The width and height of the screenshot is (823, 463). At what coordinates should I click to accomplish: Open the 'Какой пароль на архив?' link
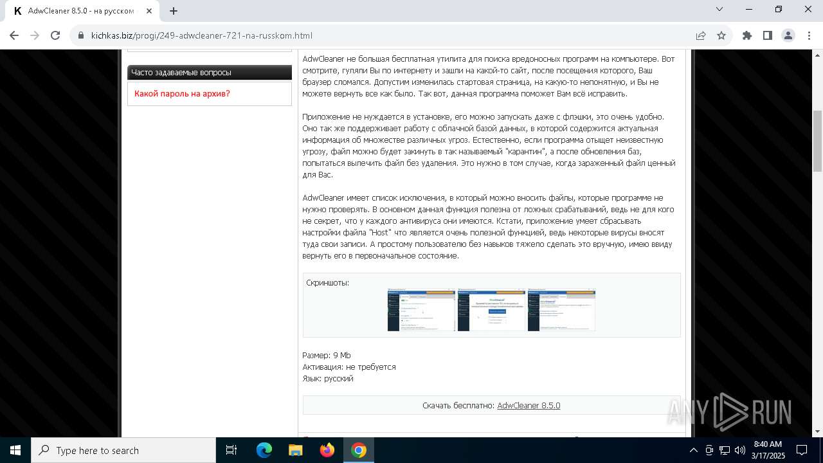click(x=182, y=93)
